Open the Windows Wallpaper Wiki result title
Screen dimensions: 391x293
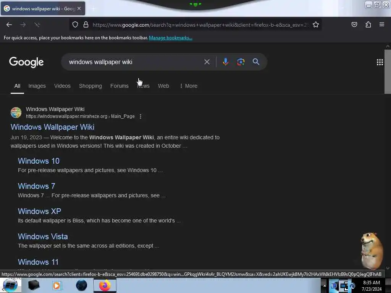(x=52, y=127)
